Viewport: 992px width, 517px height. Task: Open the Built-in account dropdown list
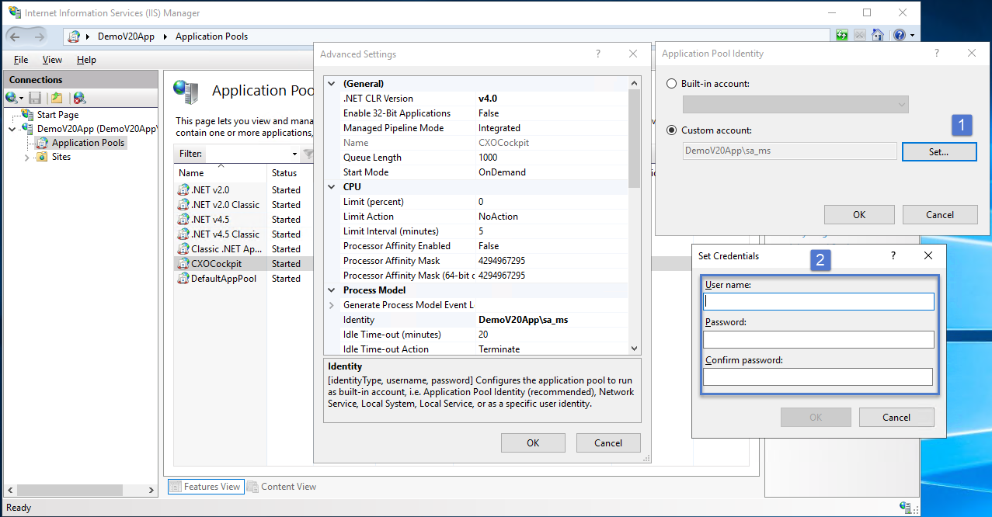(795, 104)
